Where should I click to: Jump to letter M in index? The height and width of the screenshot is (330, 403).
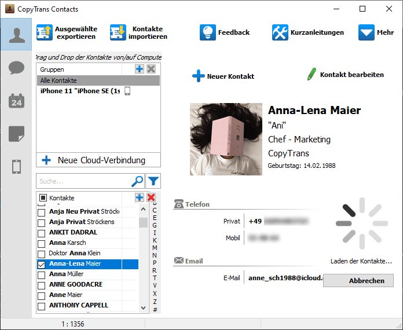[x=155, y=248]
